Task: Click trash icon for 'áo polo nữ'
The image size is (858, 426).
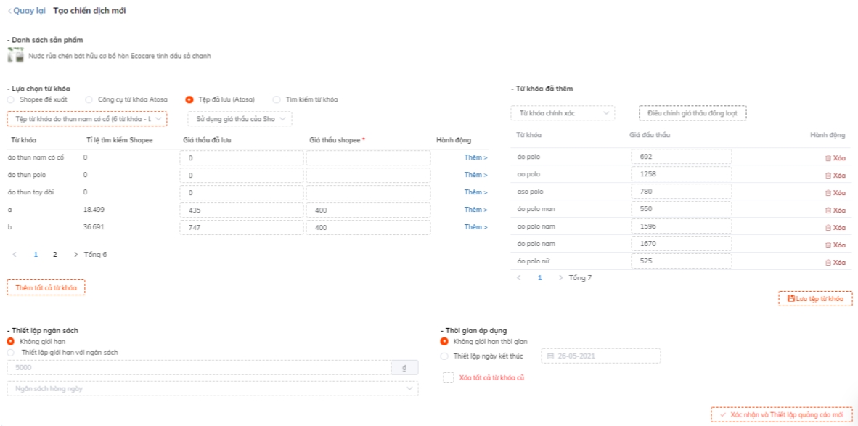Action: coord(828,263)
